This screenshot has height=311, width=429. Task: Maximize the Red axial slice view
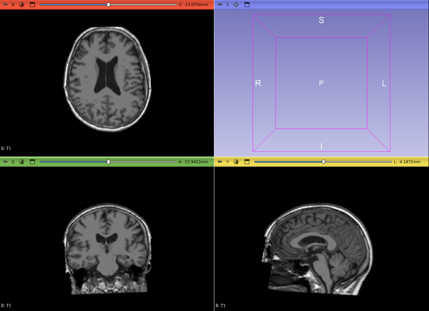click(32, 5)
